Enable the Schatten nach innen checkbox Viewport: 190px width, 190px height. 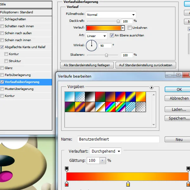[x=2, y=26]
